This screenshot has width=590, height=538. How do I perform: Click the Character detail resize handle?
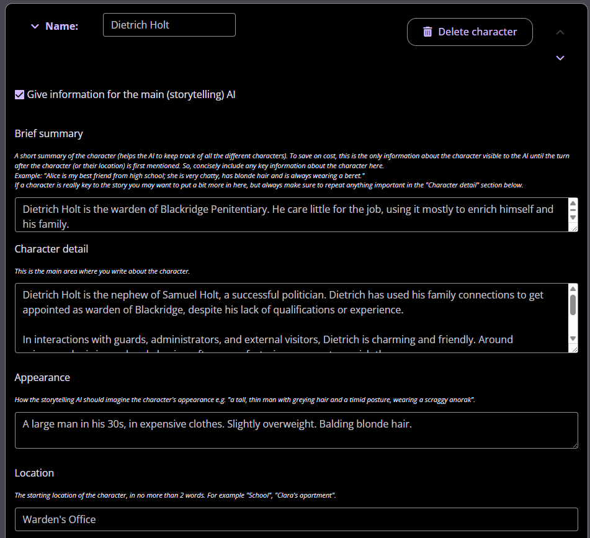(x=574, y=349)
